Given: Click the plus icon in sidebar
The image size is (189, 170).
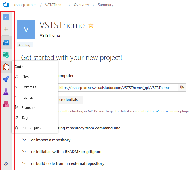Looking at the screenshot, I should (6, 29).
